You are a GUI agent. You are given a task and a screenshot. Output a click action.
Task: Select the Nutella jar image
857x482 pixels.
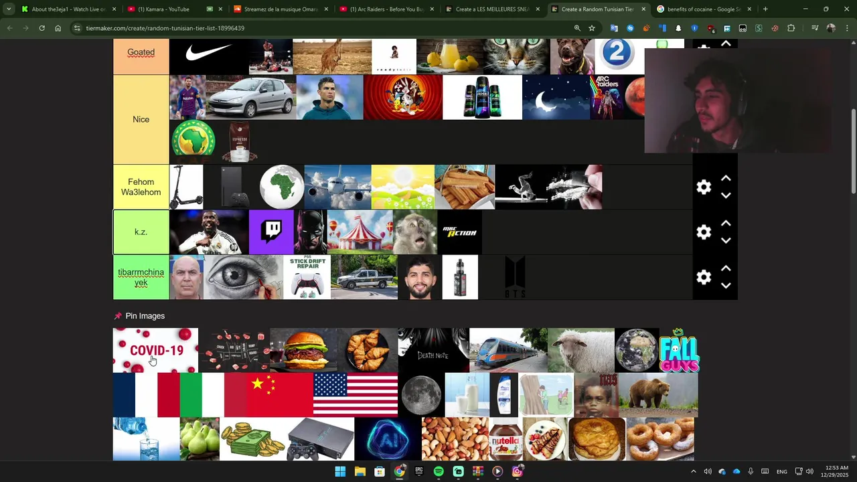point(505,439)
